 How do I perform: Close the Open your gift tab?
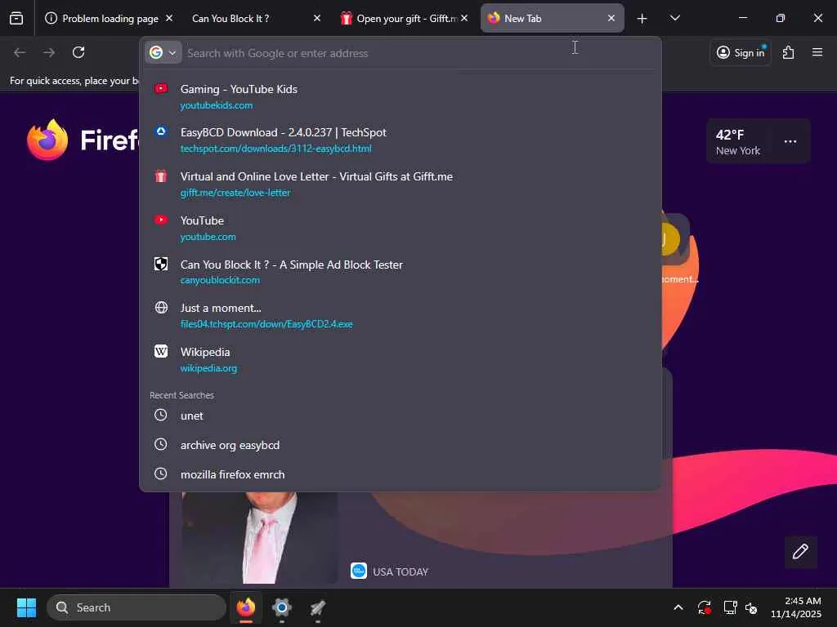pos(464,18)
